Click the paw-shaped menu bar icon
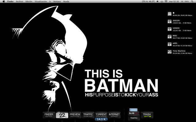The image size is (196, 122). tap(162, 1)
